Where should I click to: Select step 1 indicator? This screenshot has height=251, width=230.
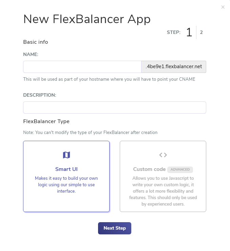[x=189, y=32]
